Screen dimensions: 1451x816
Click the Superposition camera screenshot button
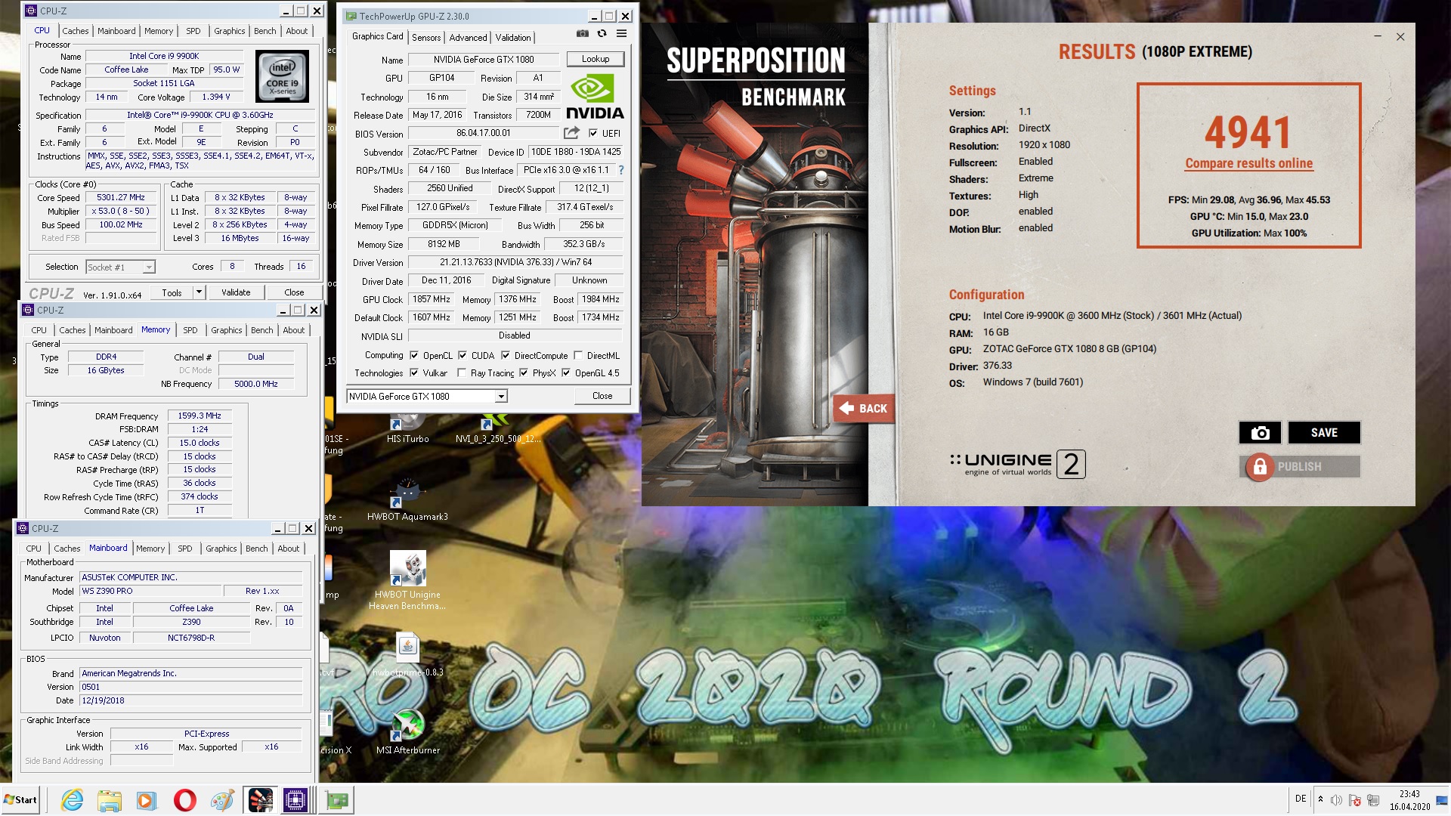(x=1260, y=432)
